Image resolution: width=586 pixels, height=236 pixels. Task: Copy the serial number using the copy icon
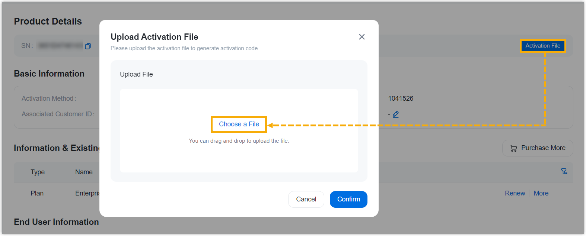click(88, 46)
